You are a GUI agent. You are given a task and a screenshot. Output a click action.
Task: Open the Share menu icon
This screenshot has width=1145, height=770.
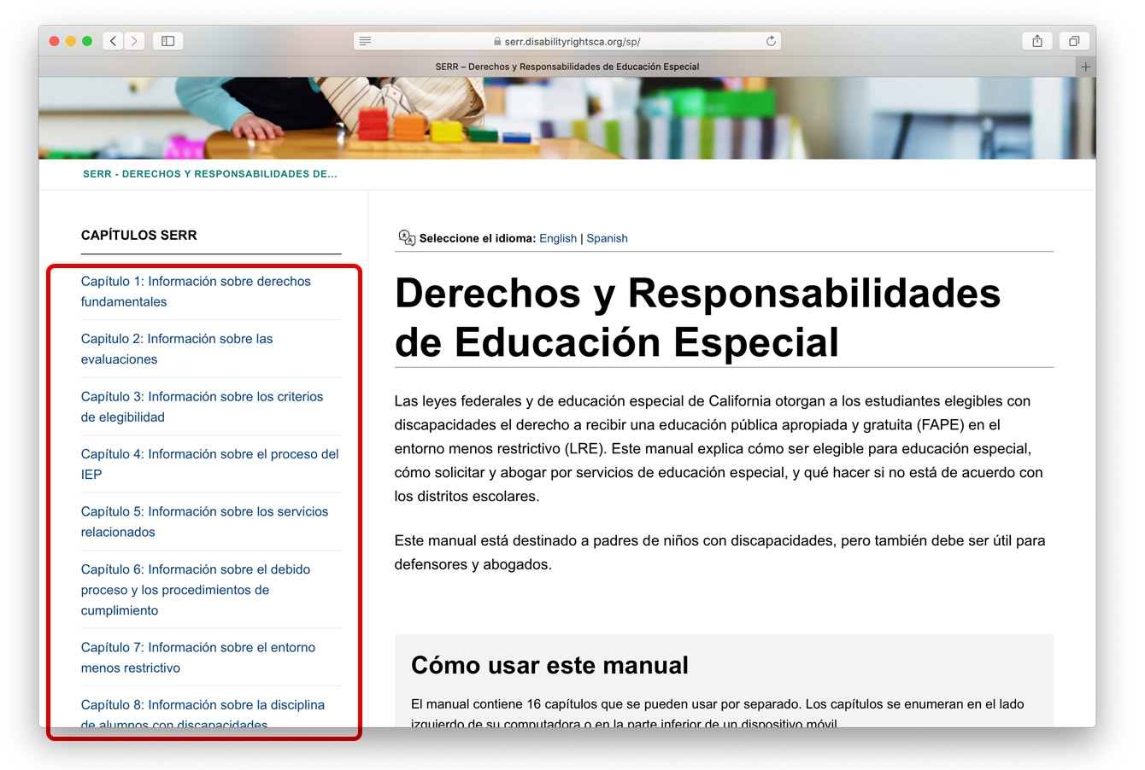pyautogui.click(x=1037, y=41)
